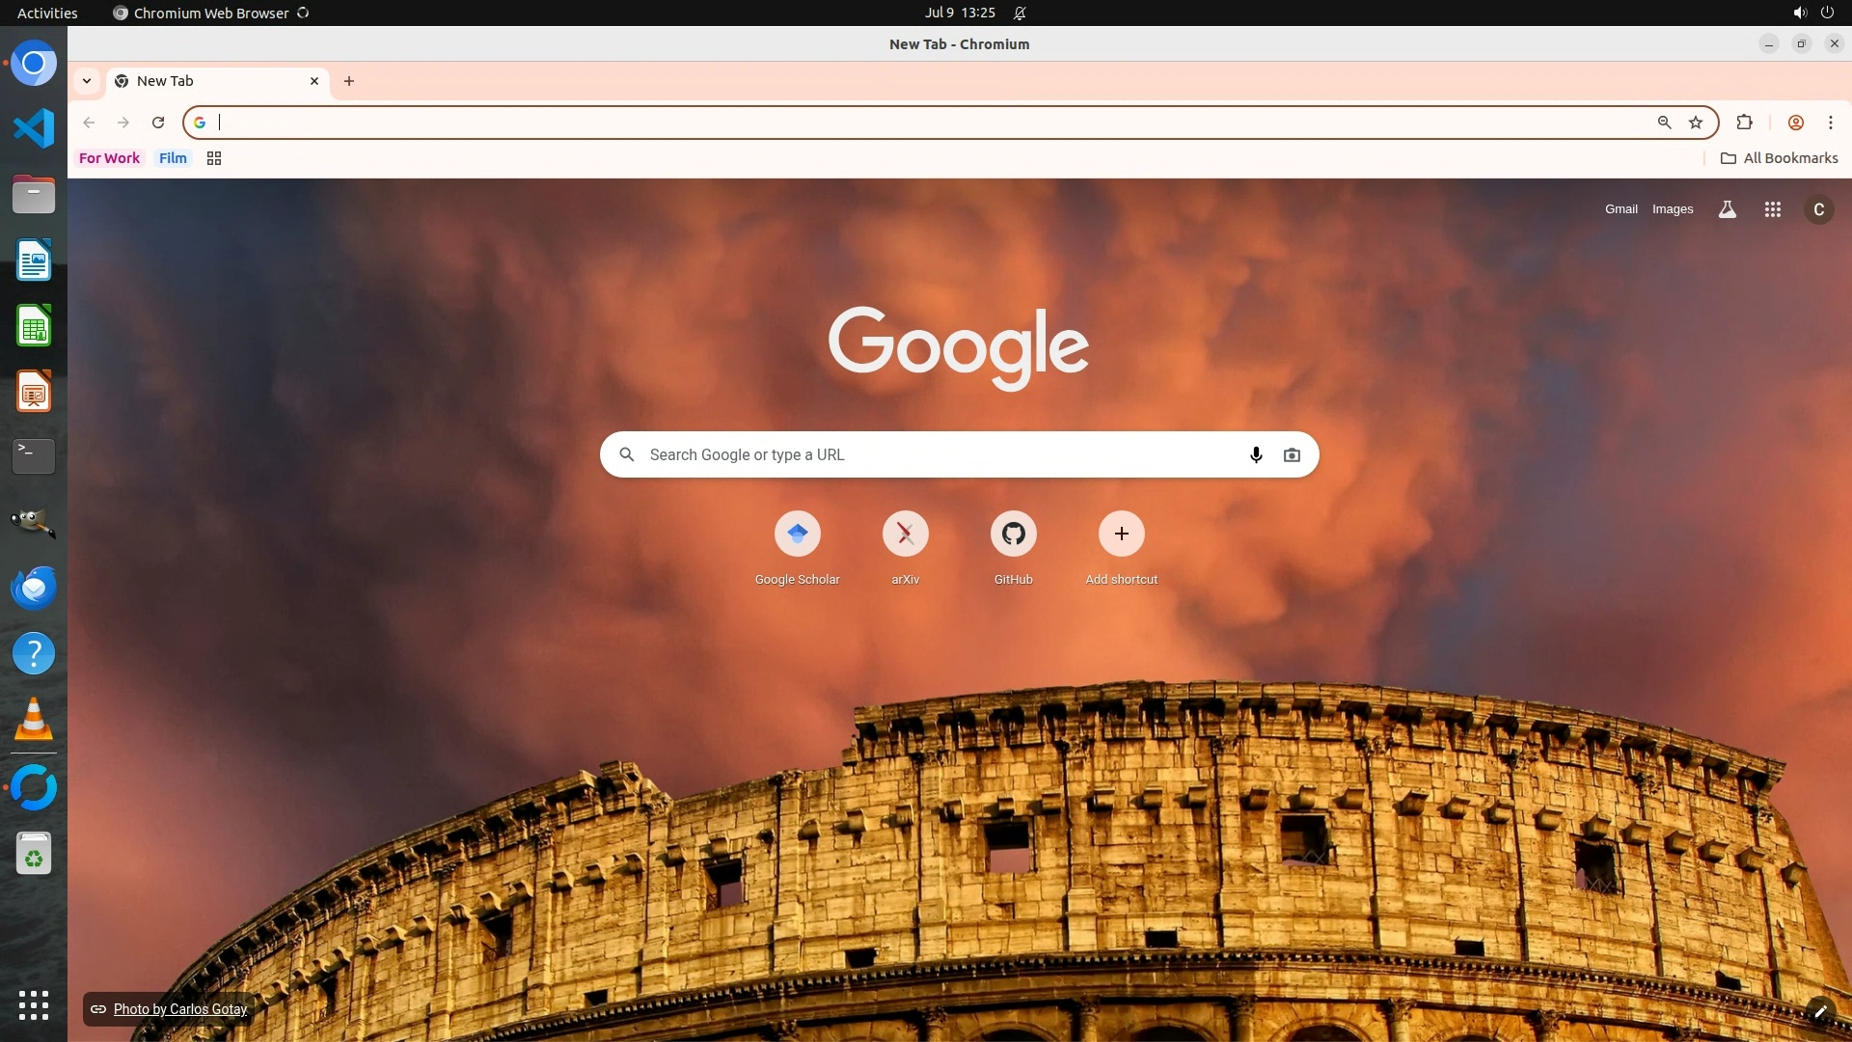The height and width of the screenshot is (1042, 1852).
Task: Reload the current page
Action: coord(158,123)
